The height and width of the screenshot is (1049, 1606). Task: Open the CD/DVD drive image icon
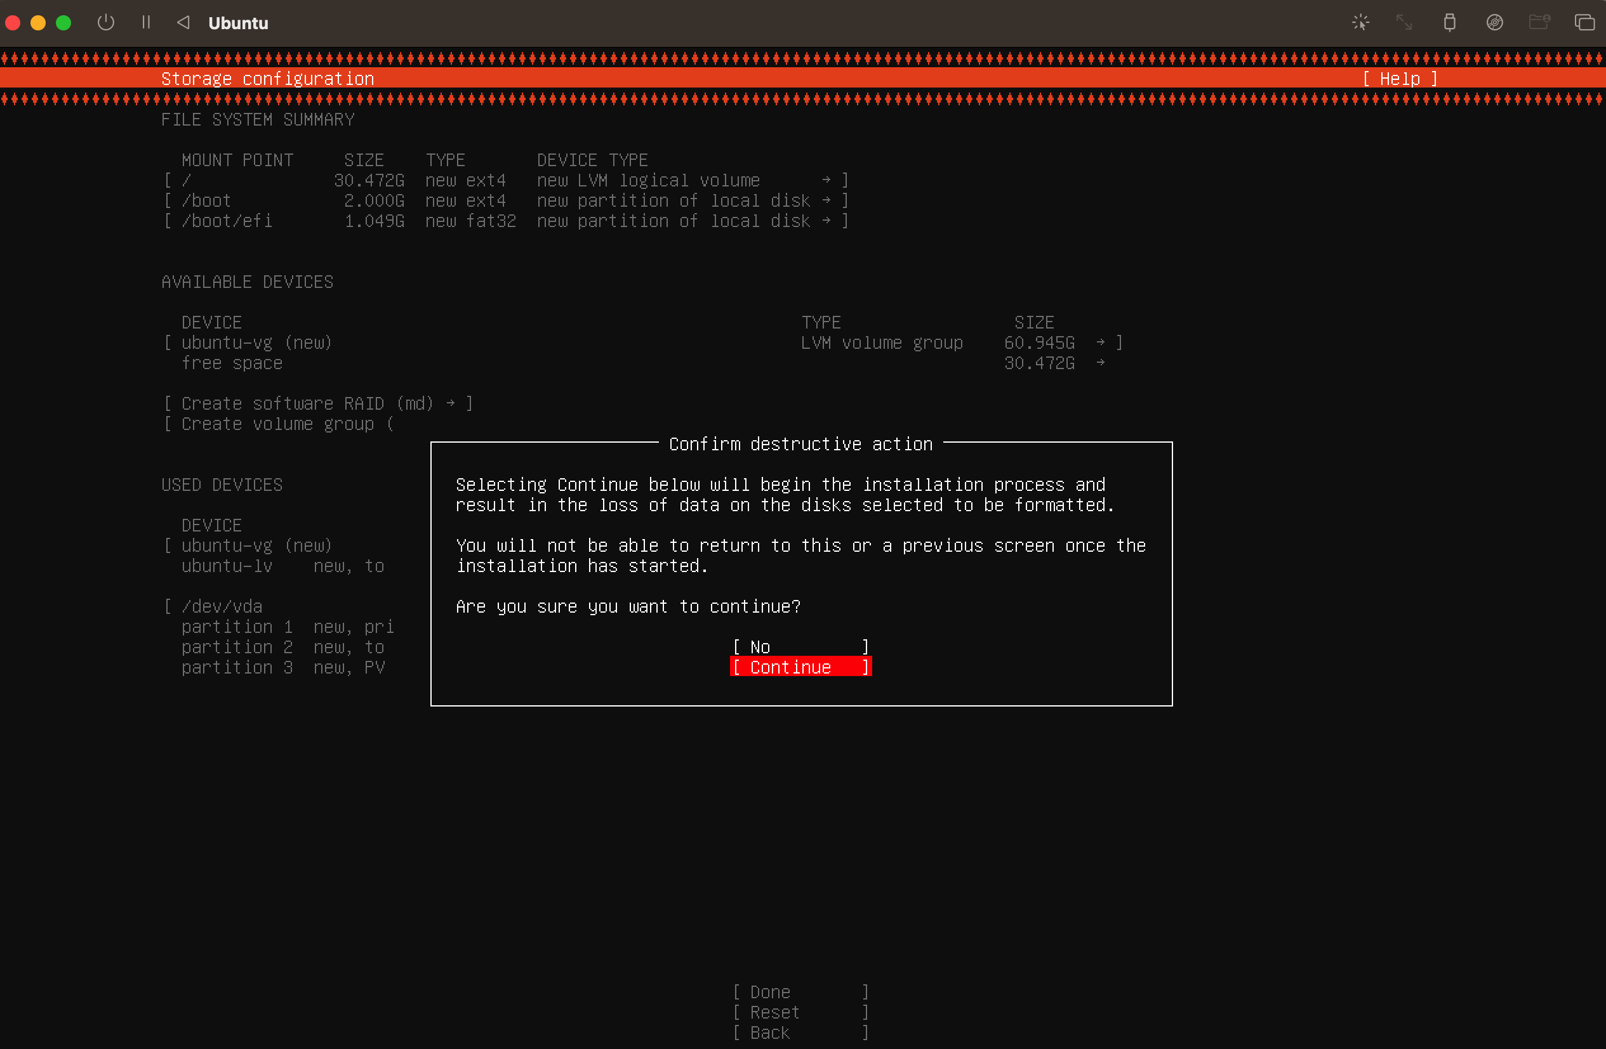point(1495,22)
